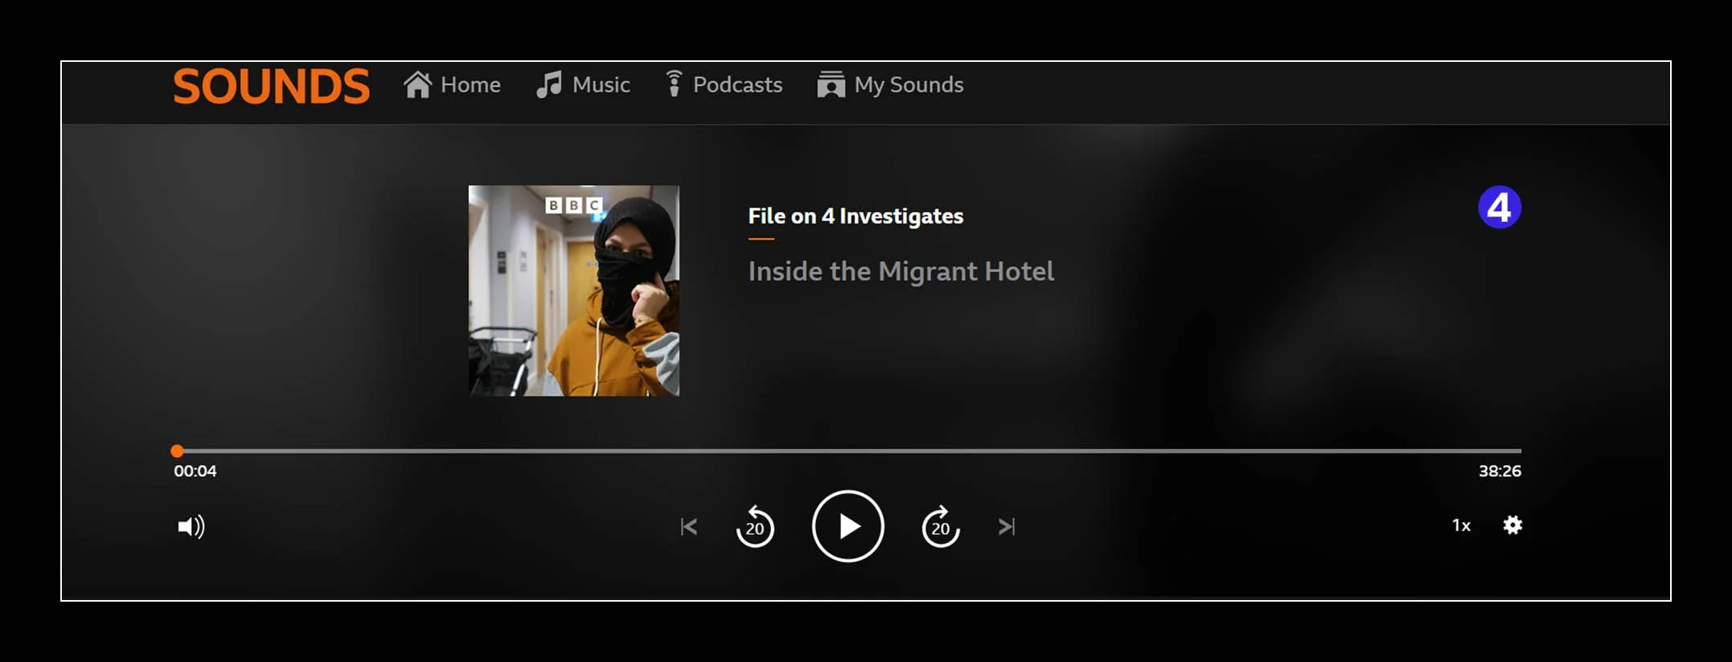Go to the Home tab
The height and width of the screenshot is (662, 1732).
(x=452, y=84)
